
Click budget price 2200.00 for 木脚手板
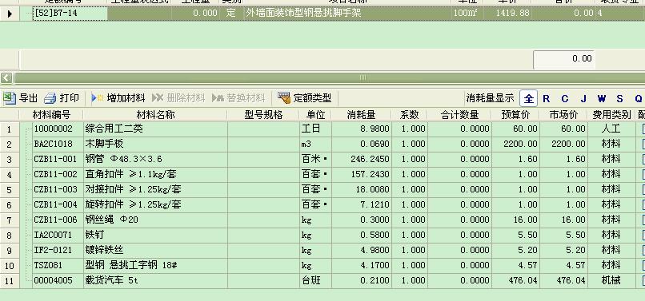tap(520, 145)
